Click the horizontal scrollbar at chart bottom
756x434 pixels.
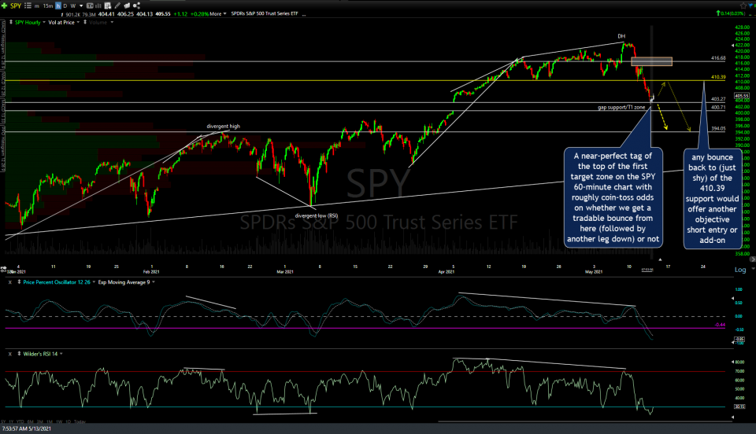click(586, 421)
